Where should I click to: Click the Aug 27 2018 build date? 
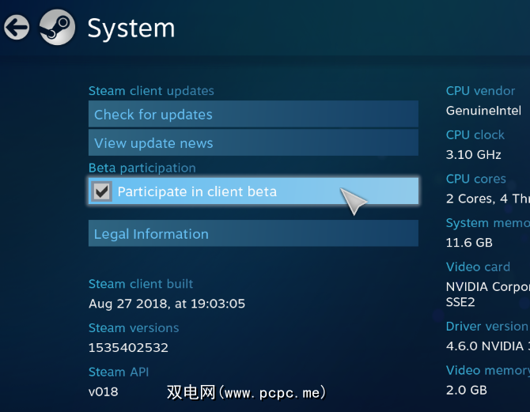point(167,304)
